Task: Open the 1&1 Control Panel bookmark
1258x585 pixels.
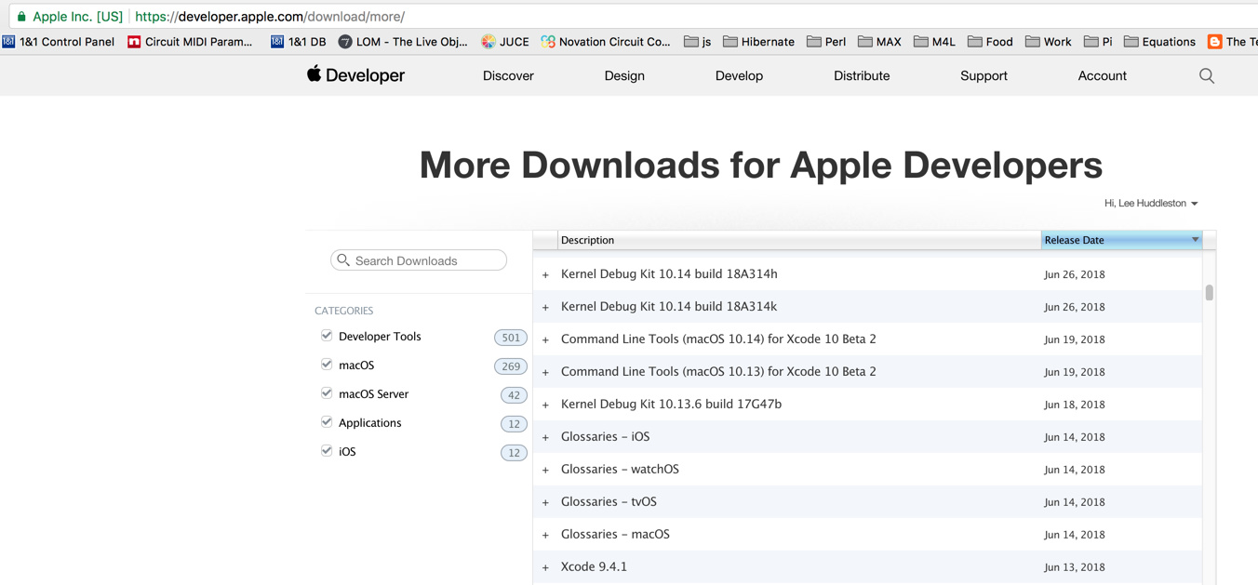Action: click(58, 42)
